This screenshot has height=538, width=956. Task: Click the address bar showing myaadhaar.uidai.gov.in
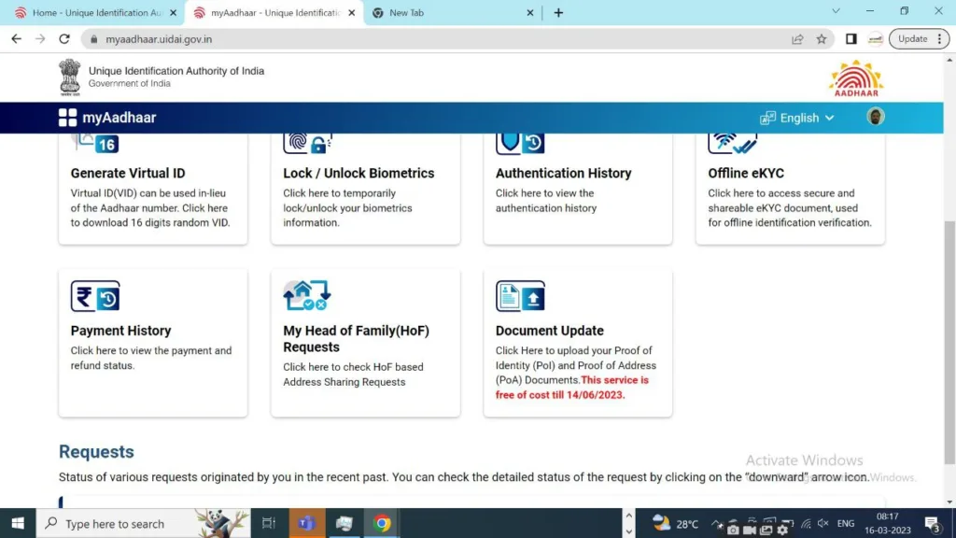pyautogui.click(x=420, y=39)
